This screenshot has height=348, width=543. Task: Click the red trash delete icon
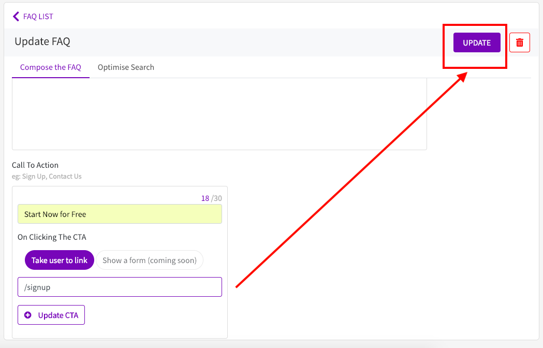point(520,42)
